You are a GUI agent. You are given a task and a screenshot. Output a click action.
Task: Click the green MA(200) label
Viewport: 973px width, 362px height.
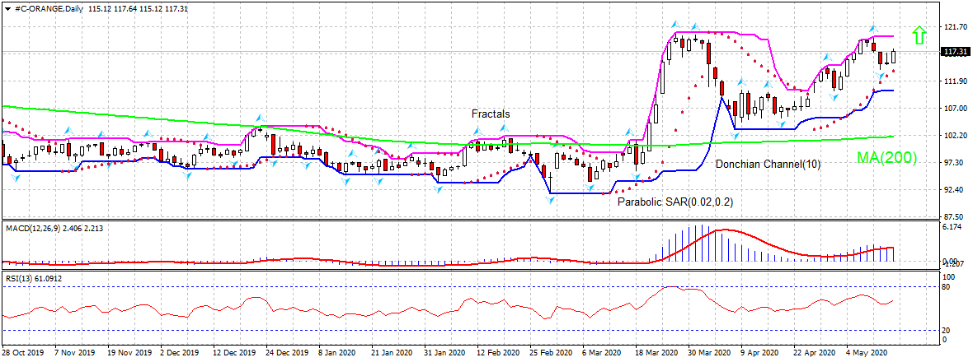pos(886,158)
